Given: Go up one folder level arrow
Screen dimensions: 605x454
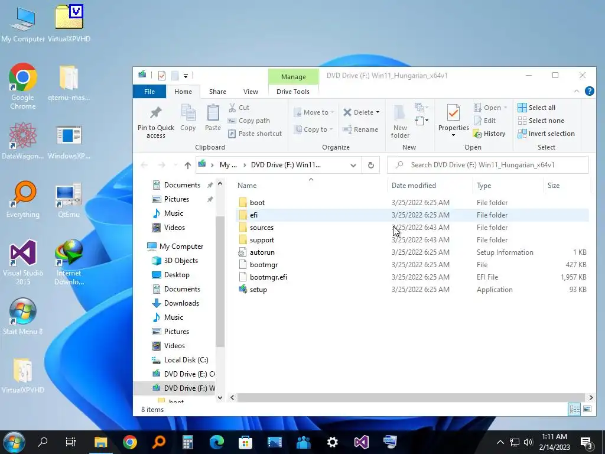Looking at the screenshot, I should click(x=187, y=166).
